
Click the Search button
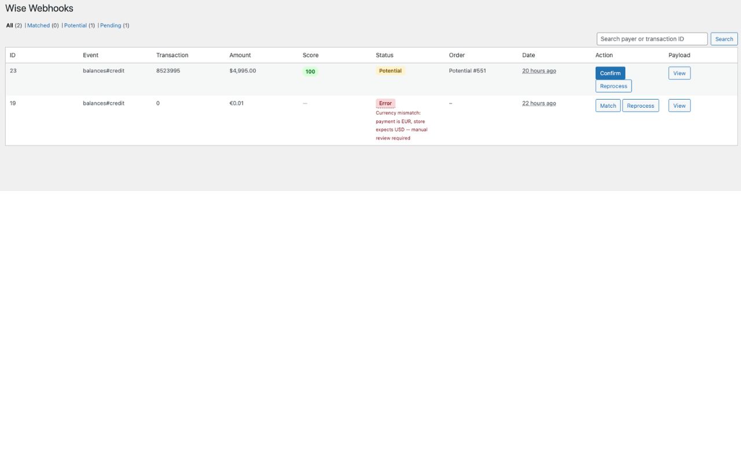724,39
